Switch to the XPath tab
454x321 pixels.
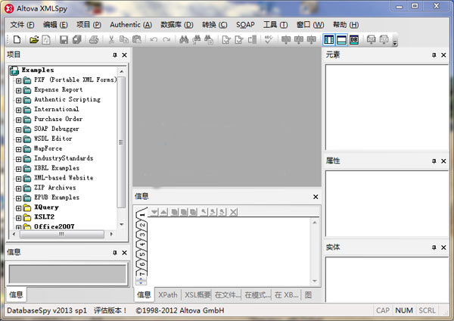[168, 295]
